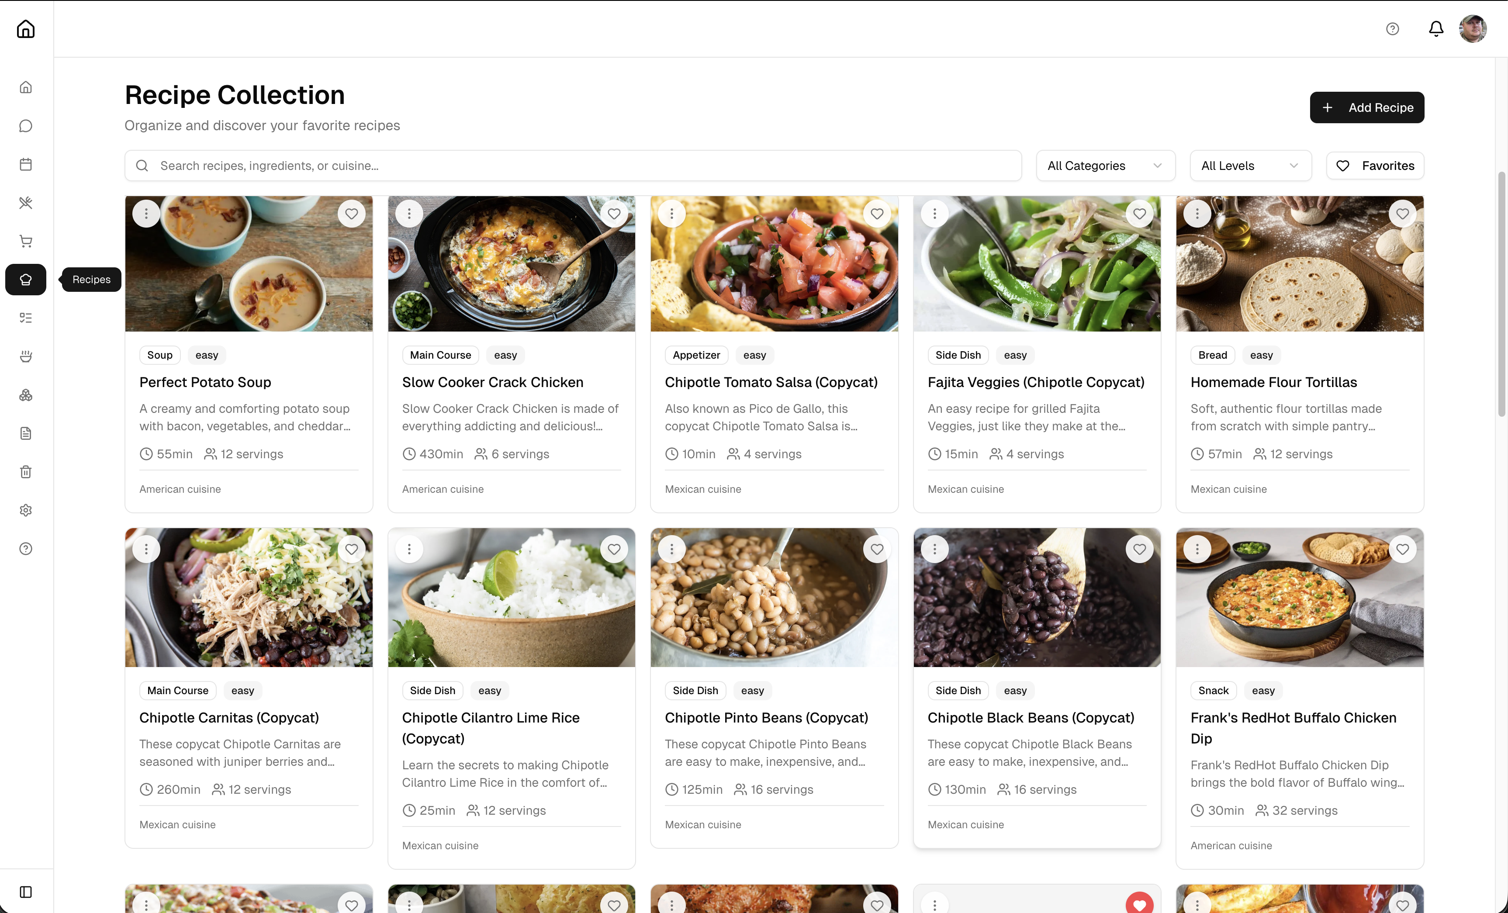Open the crossed utensils sidebar icon
Screen dimensions: 1508x913
tap(26, 203)
